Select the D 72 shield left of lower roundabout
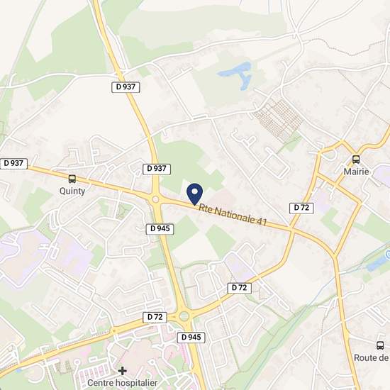Image resolution: width=390 pixels, height=390 pixels. (x=155, y=317)
